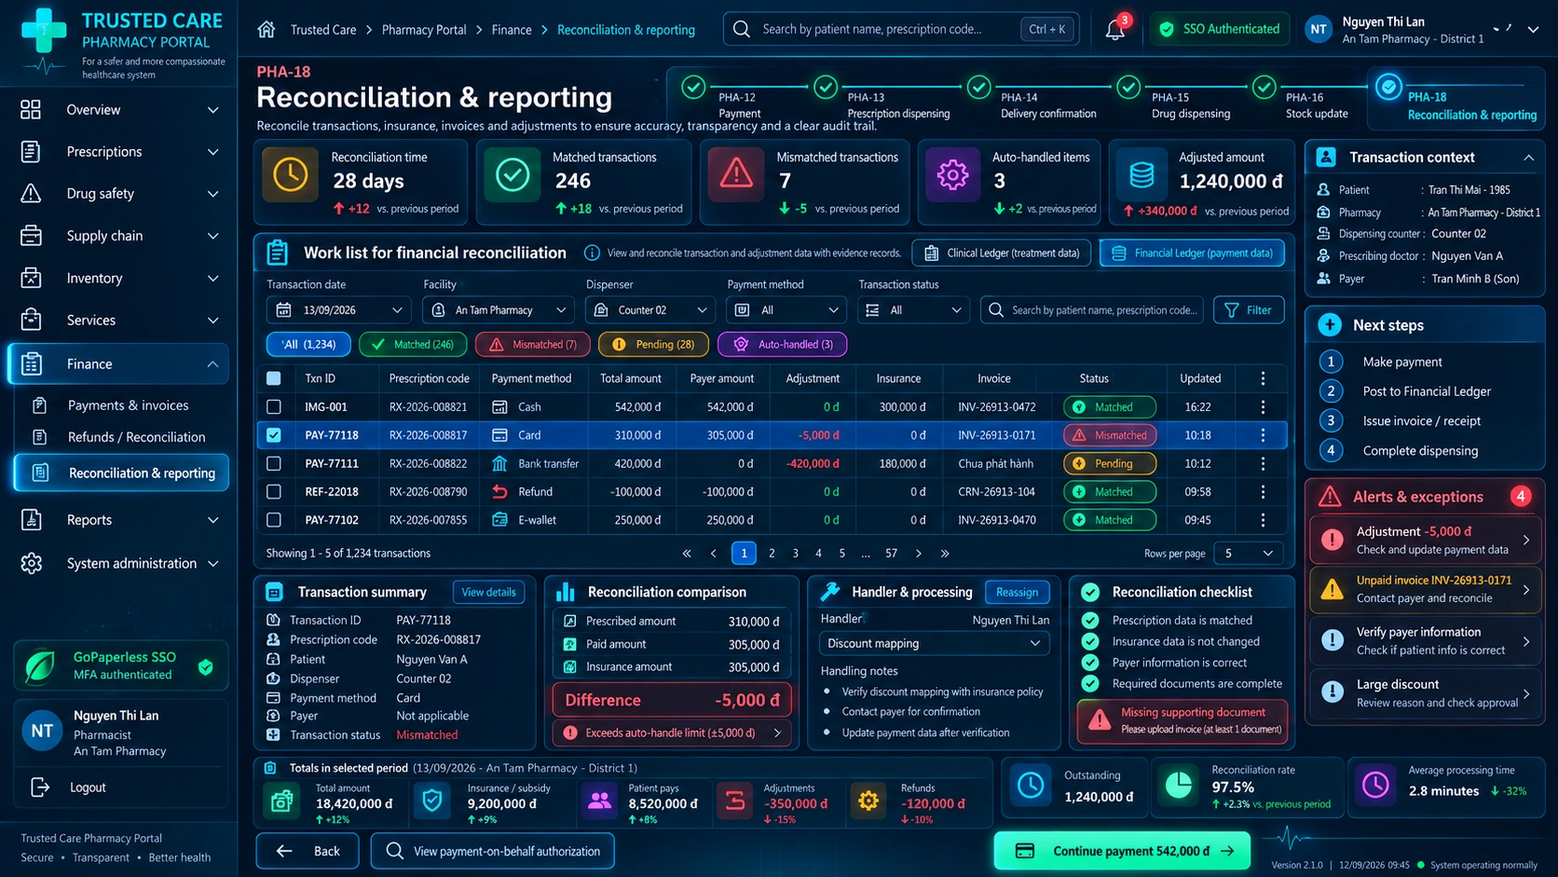Open the Dispenser Counter 02 dropdown
The height and width of the screenshot is (877, 1558).
[x=650, y=310]
